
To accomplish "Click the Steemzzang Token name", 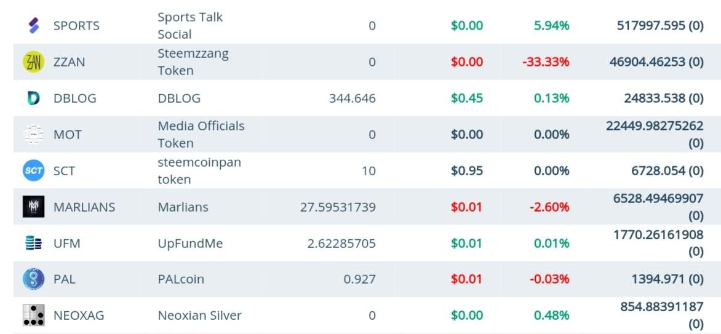I will click(193, 62).
